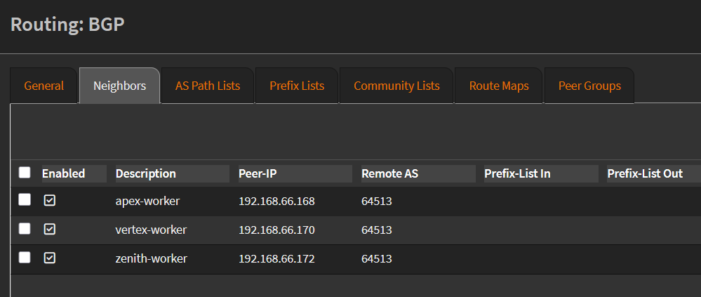
Task: Open the Prefix Lists tab
Action: pyautogui.click(x=297, y=86)
